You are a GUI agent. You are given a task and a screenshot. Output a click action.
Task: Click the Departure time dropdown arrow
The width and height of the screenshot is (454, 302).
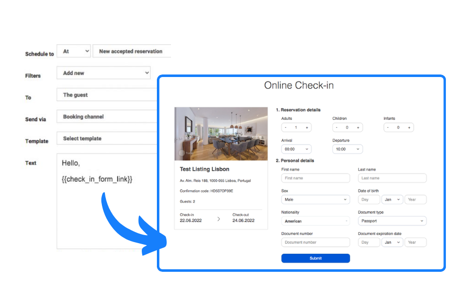(357, 149)
